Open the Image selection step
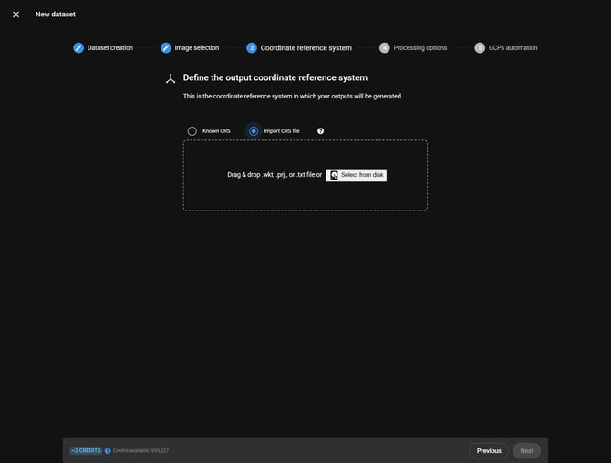This screenshot has width=611, height=463. pos(190,48)
